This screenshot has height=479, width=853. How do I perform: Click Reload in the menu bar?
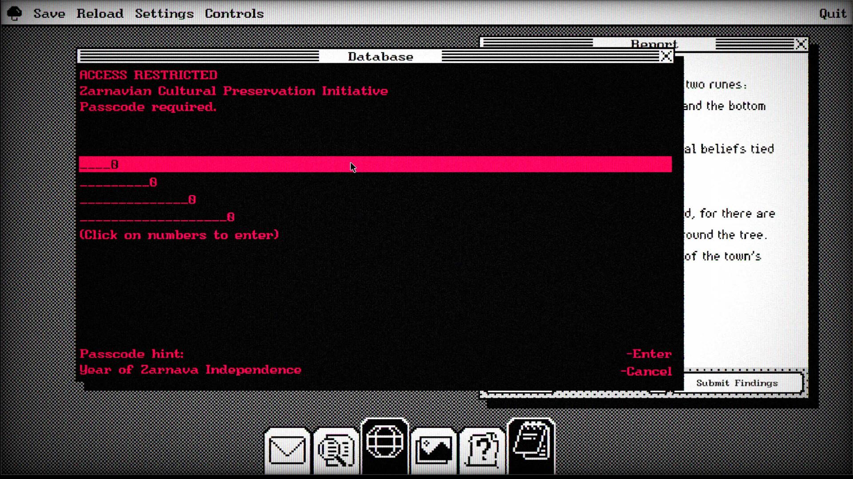(100, 13)
